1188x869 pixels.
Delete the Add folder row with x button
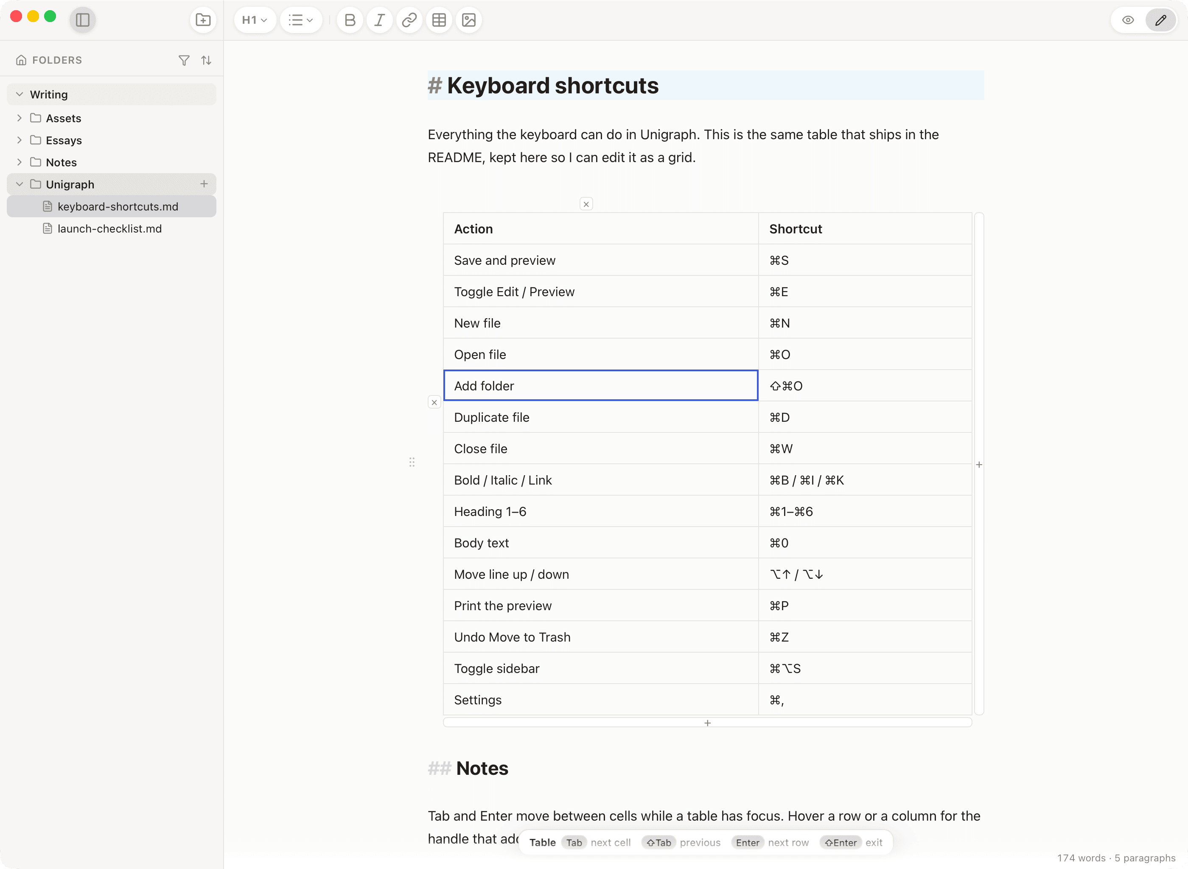click(434, 402)
